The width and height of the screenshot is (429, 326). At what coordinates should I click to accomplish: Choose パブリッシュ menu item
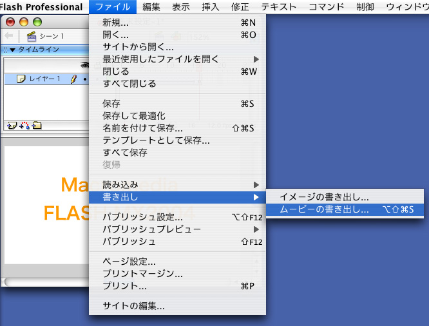coord(177,242)
